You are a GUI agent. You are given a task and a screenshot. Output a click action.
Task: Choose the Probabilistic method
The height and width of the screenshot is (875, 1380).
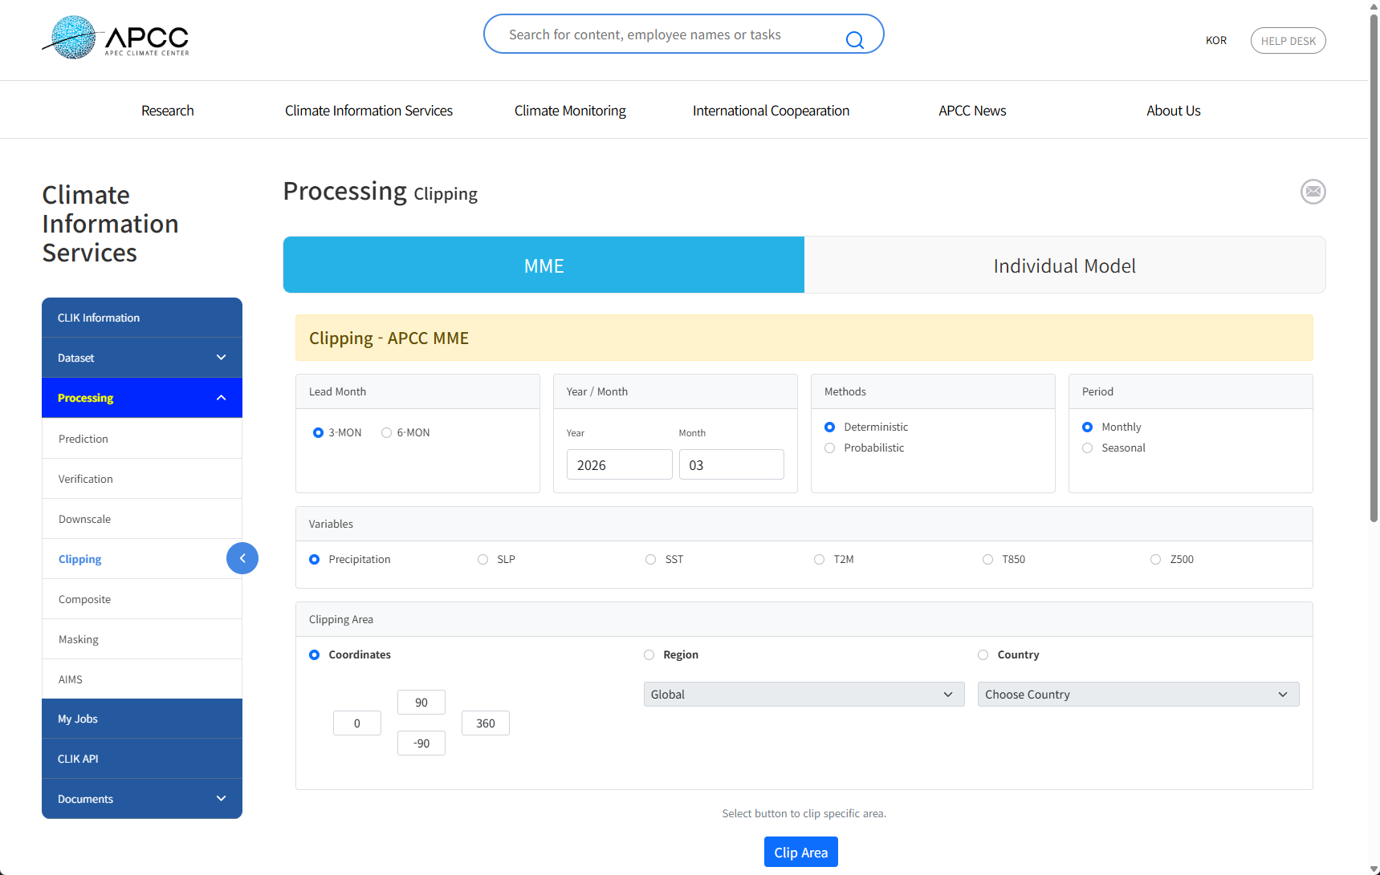click(x=830, y=448)
